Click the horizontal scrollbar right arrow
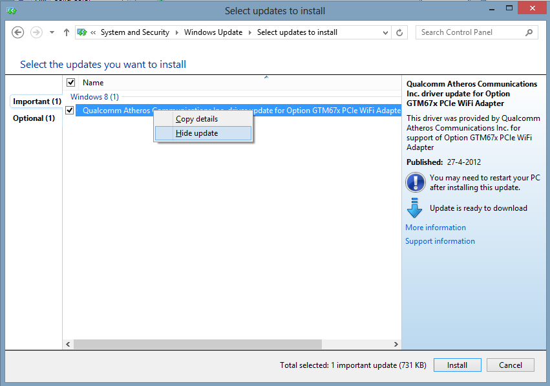This screenshot has width=550, height=386. coord(396,344)
